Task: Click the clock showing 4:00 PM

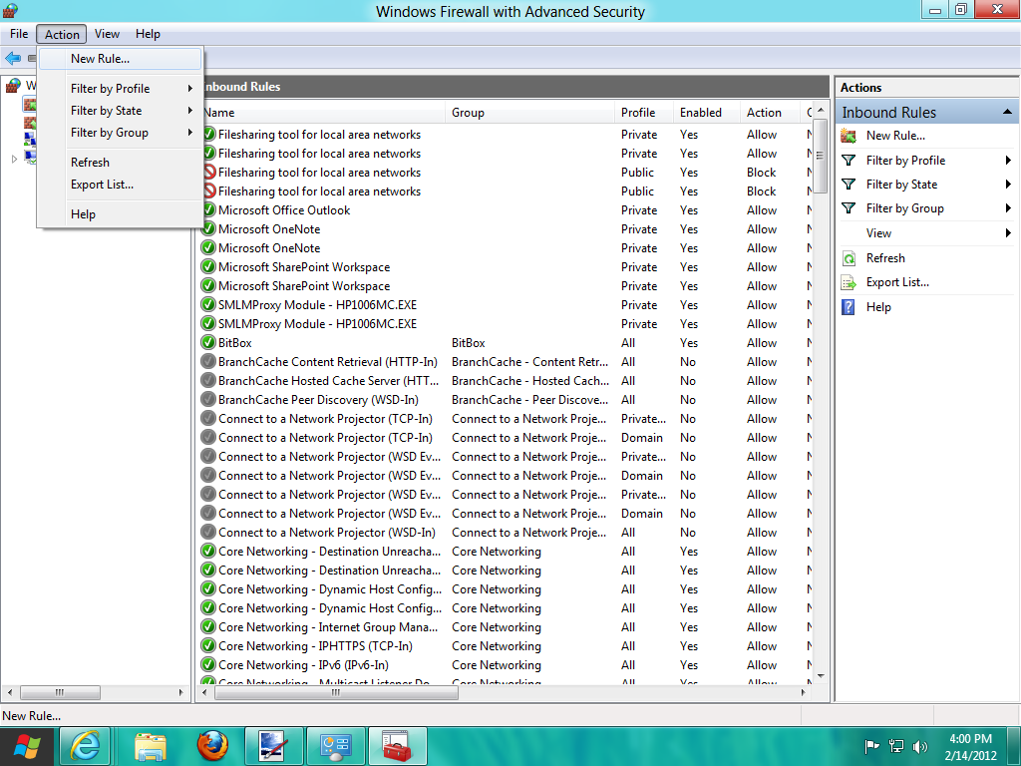Action: tap(970, 739)
